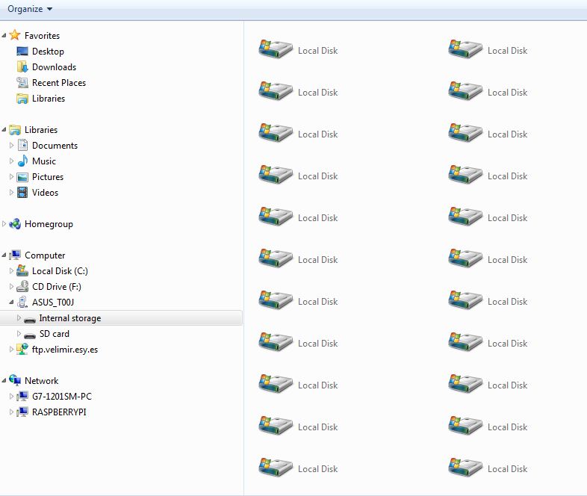Select the Videos label
This screenshot has height=496, width=587.
click(x=45, y=193)
